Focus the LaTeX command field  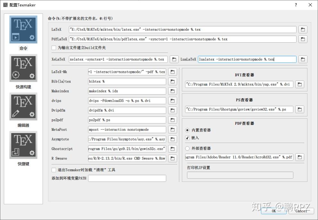pyautogui.click(x=183, y=30)
